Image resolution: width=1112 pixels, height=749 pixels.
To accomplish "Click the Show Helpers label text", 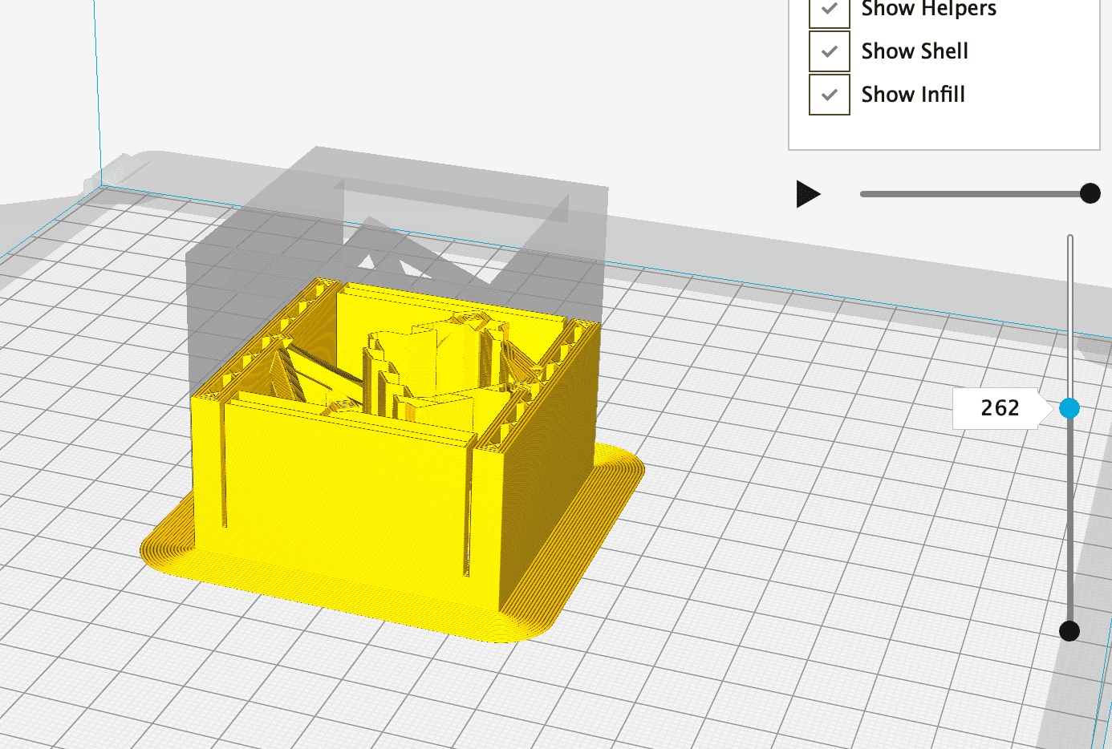I will coord(929,9).
